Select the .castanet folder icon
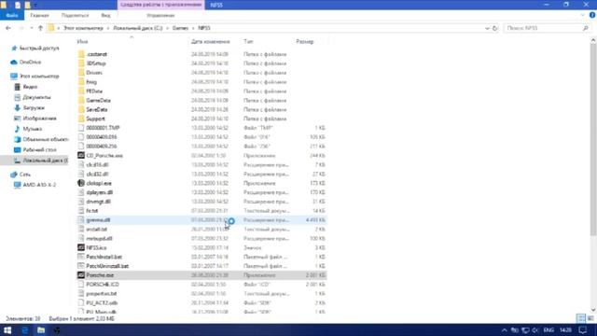This screenshot has height=336, width=597. point(81,54)
